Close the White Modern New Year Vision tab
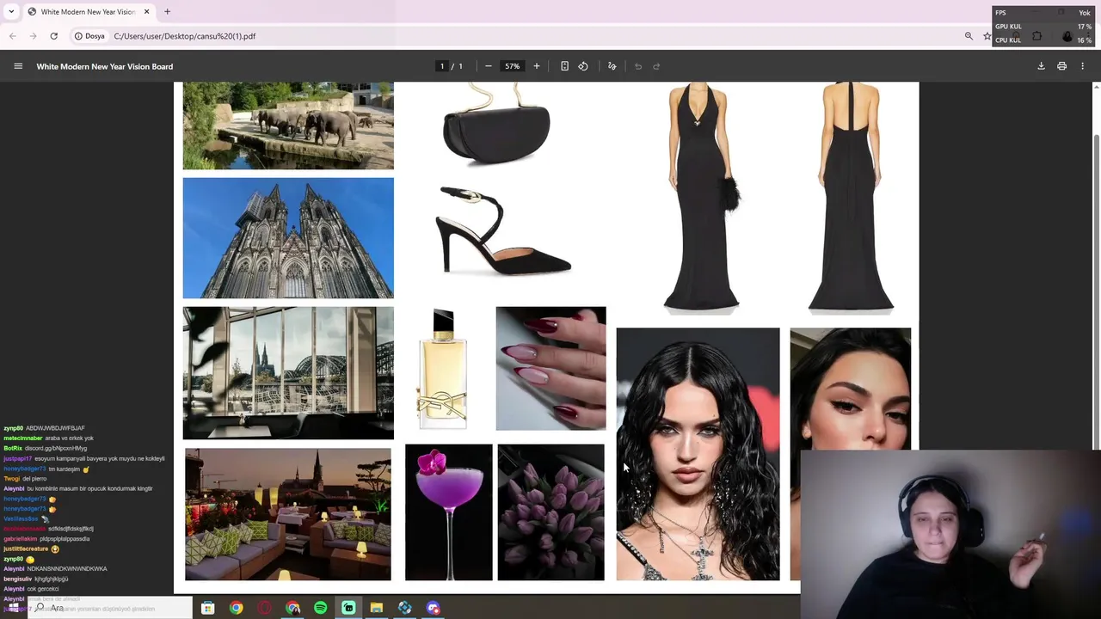1101x619 pixels. coord(147,11)
